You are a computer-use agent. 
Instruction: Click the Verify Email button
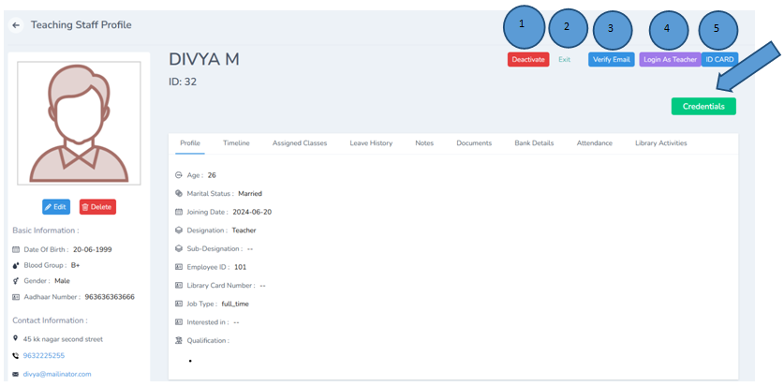click(611, 59)
